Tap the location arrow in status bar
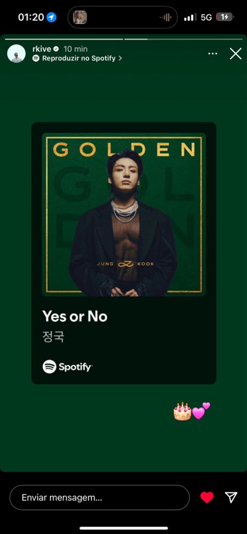Image resolution: width=247 pixels, height=534 pixels. click(x=51, y=17)
